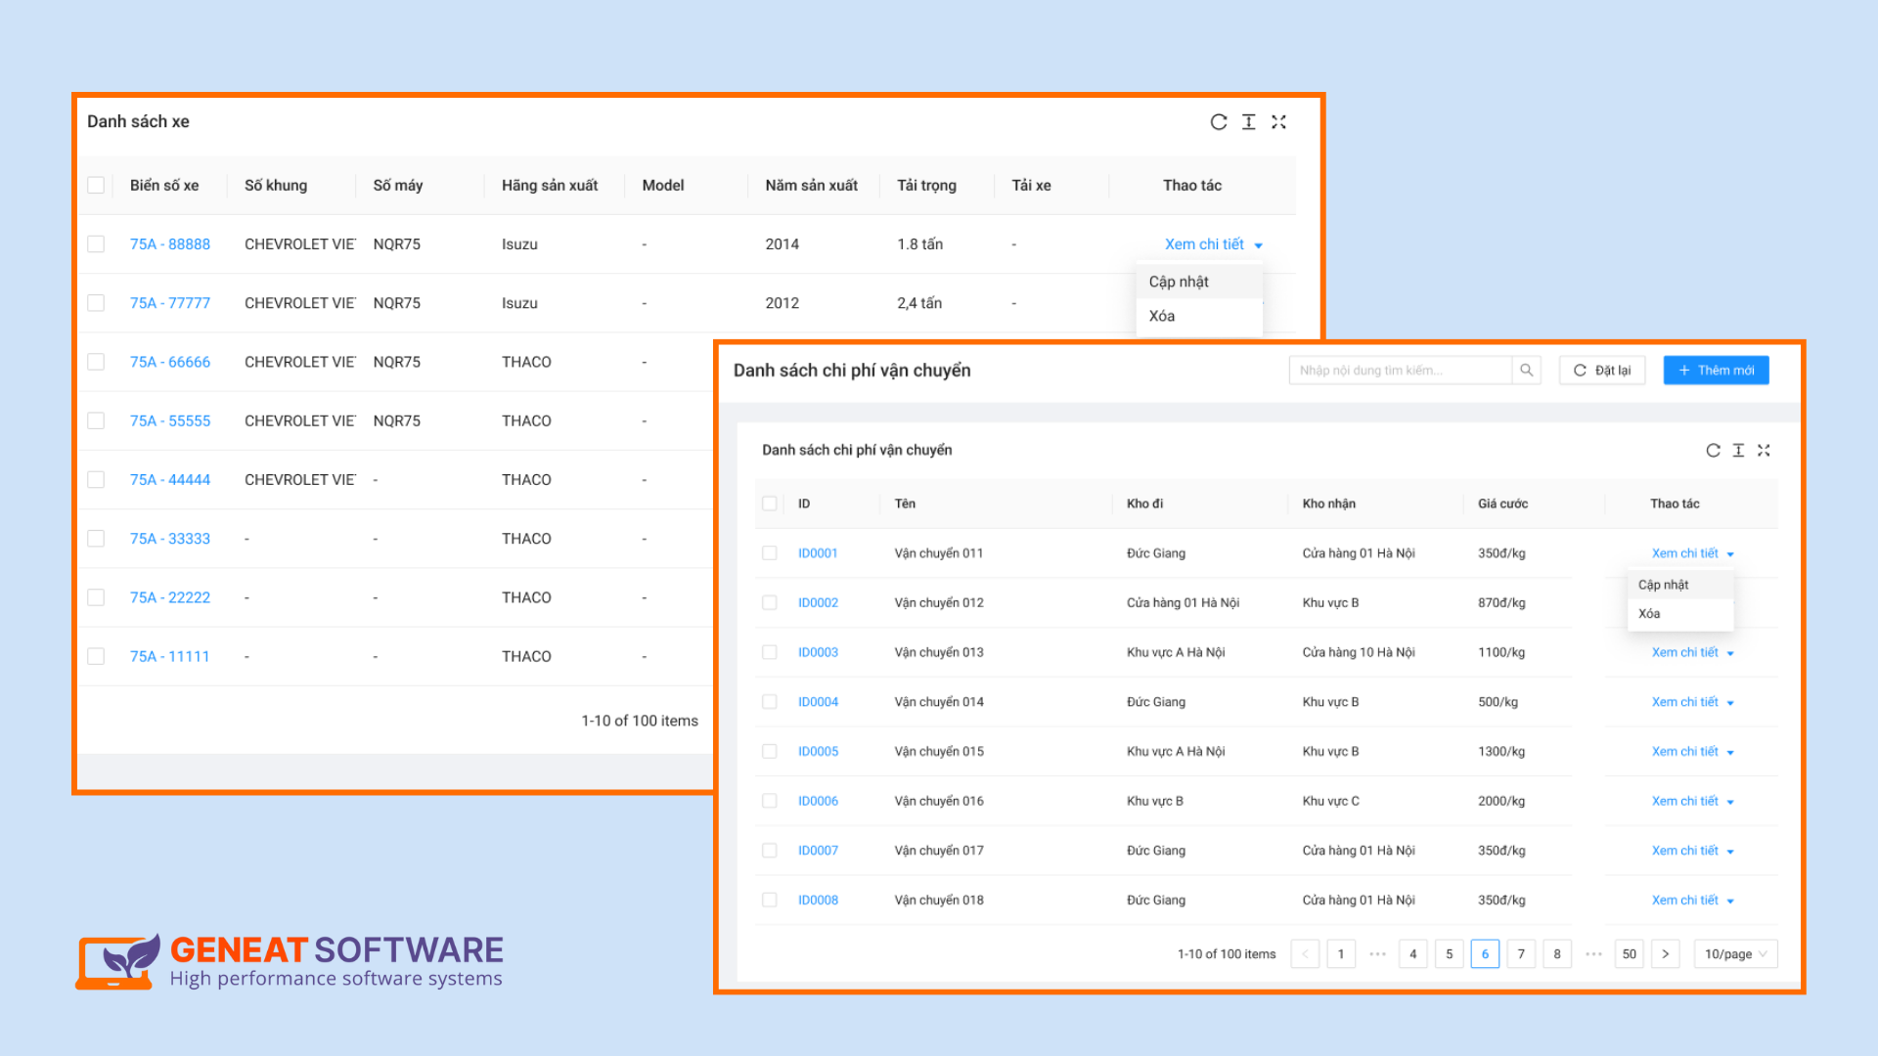This screenshot has height=1056, width=1878.
Task: Open license plate link 75A - 66666
Action: pos(170,362)
